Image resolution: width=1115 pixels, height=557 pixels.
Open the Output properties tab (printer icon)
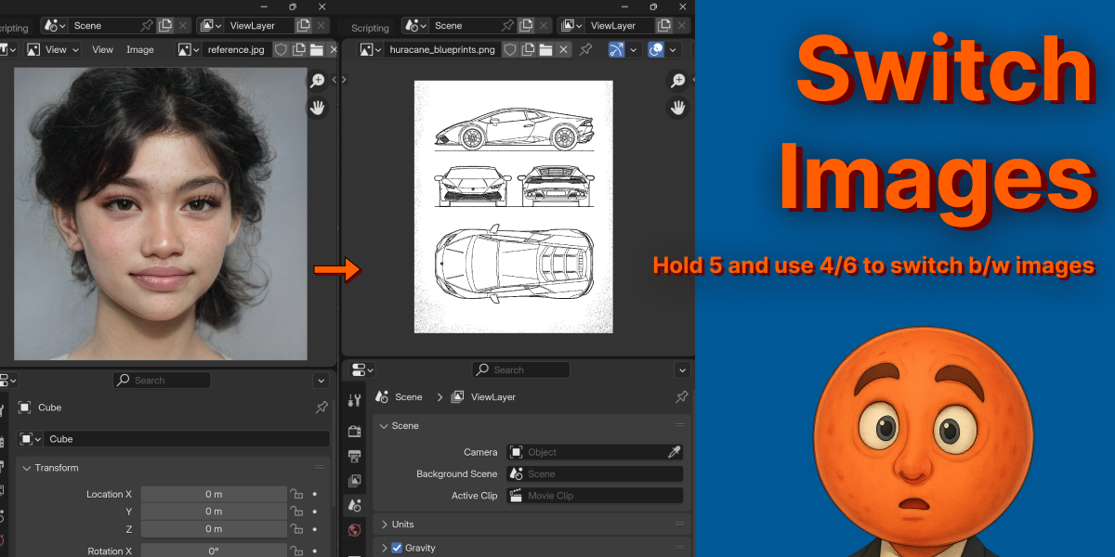pos(354,456)
